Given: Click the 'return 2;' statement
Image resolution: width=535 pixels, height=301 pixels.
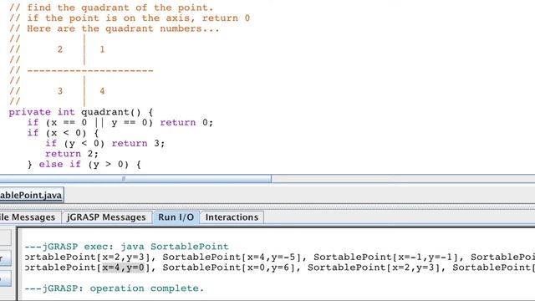Looking at the screenshot, I should click(x=72, y=154).
